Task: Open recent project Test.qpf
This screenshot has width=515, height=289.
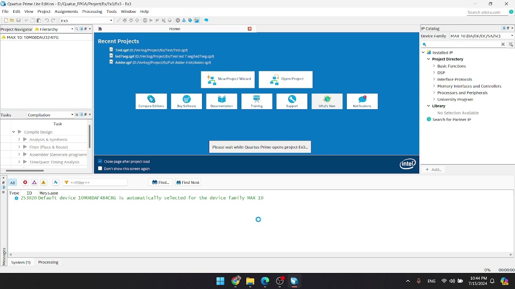Action: point(151,50)
